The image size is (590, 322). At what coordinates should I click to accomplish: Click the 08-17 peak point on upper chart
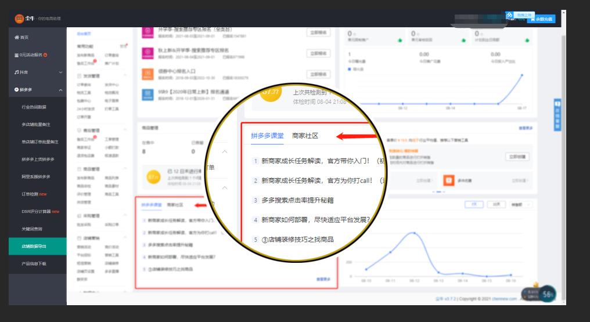pos(522,75)
